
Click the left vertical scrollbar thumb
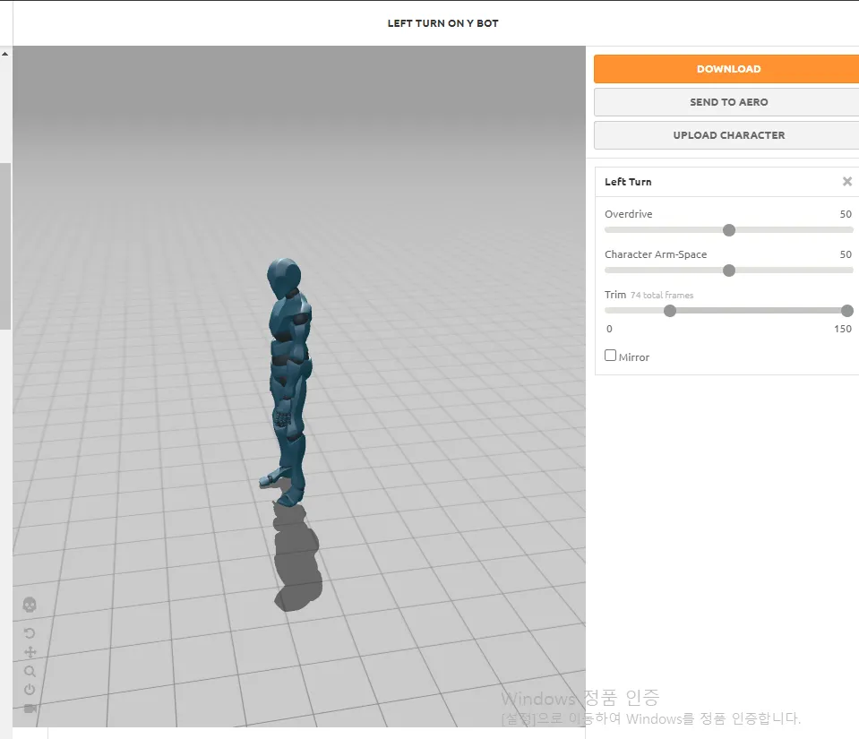tap(5, 246)
